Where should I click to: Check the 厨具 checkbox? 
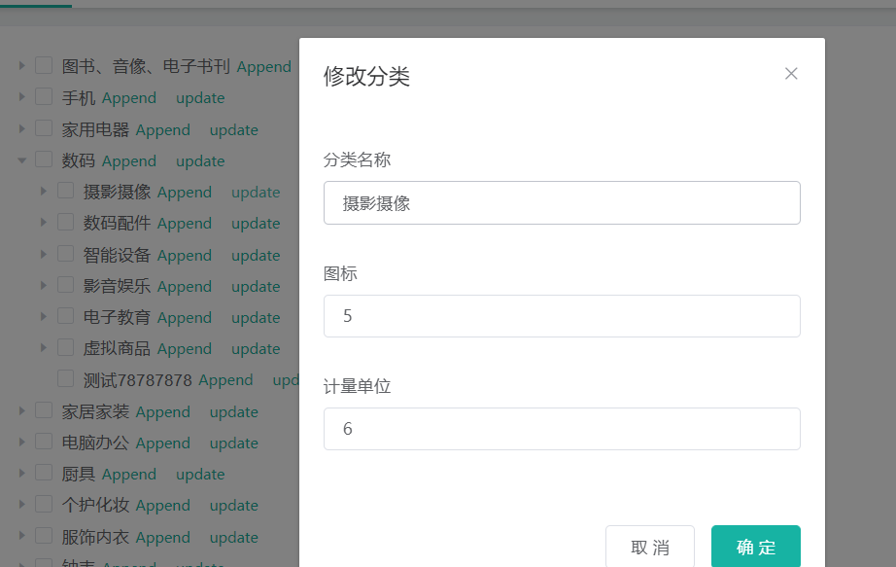pyautogui.click(x=44, y=473)
